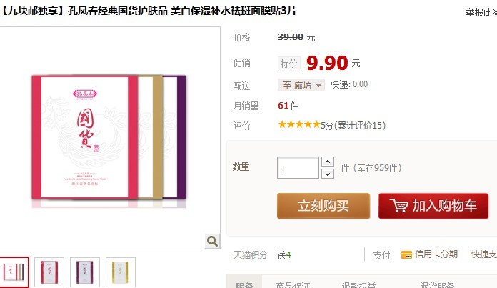
Task: Increase quantity with the up arrow
Action: [x=328, y=162]
